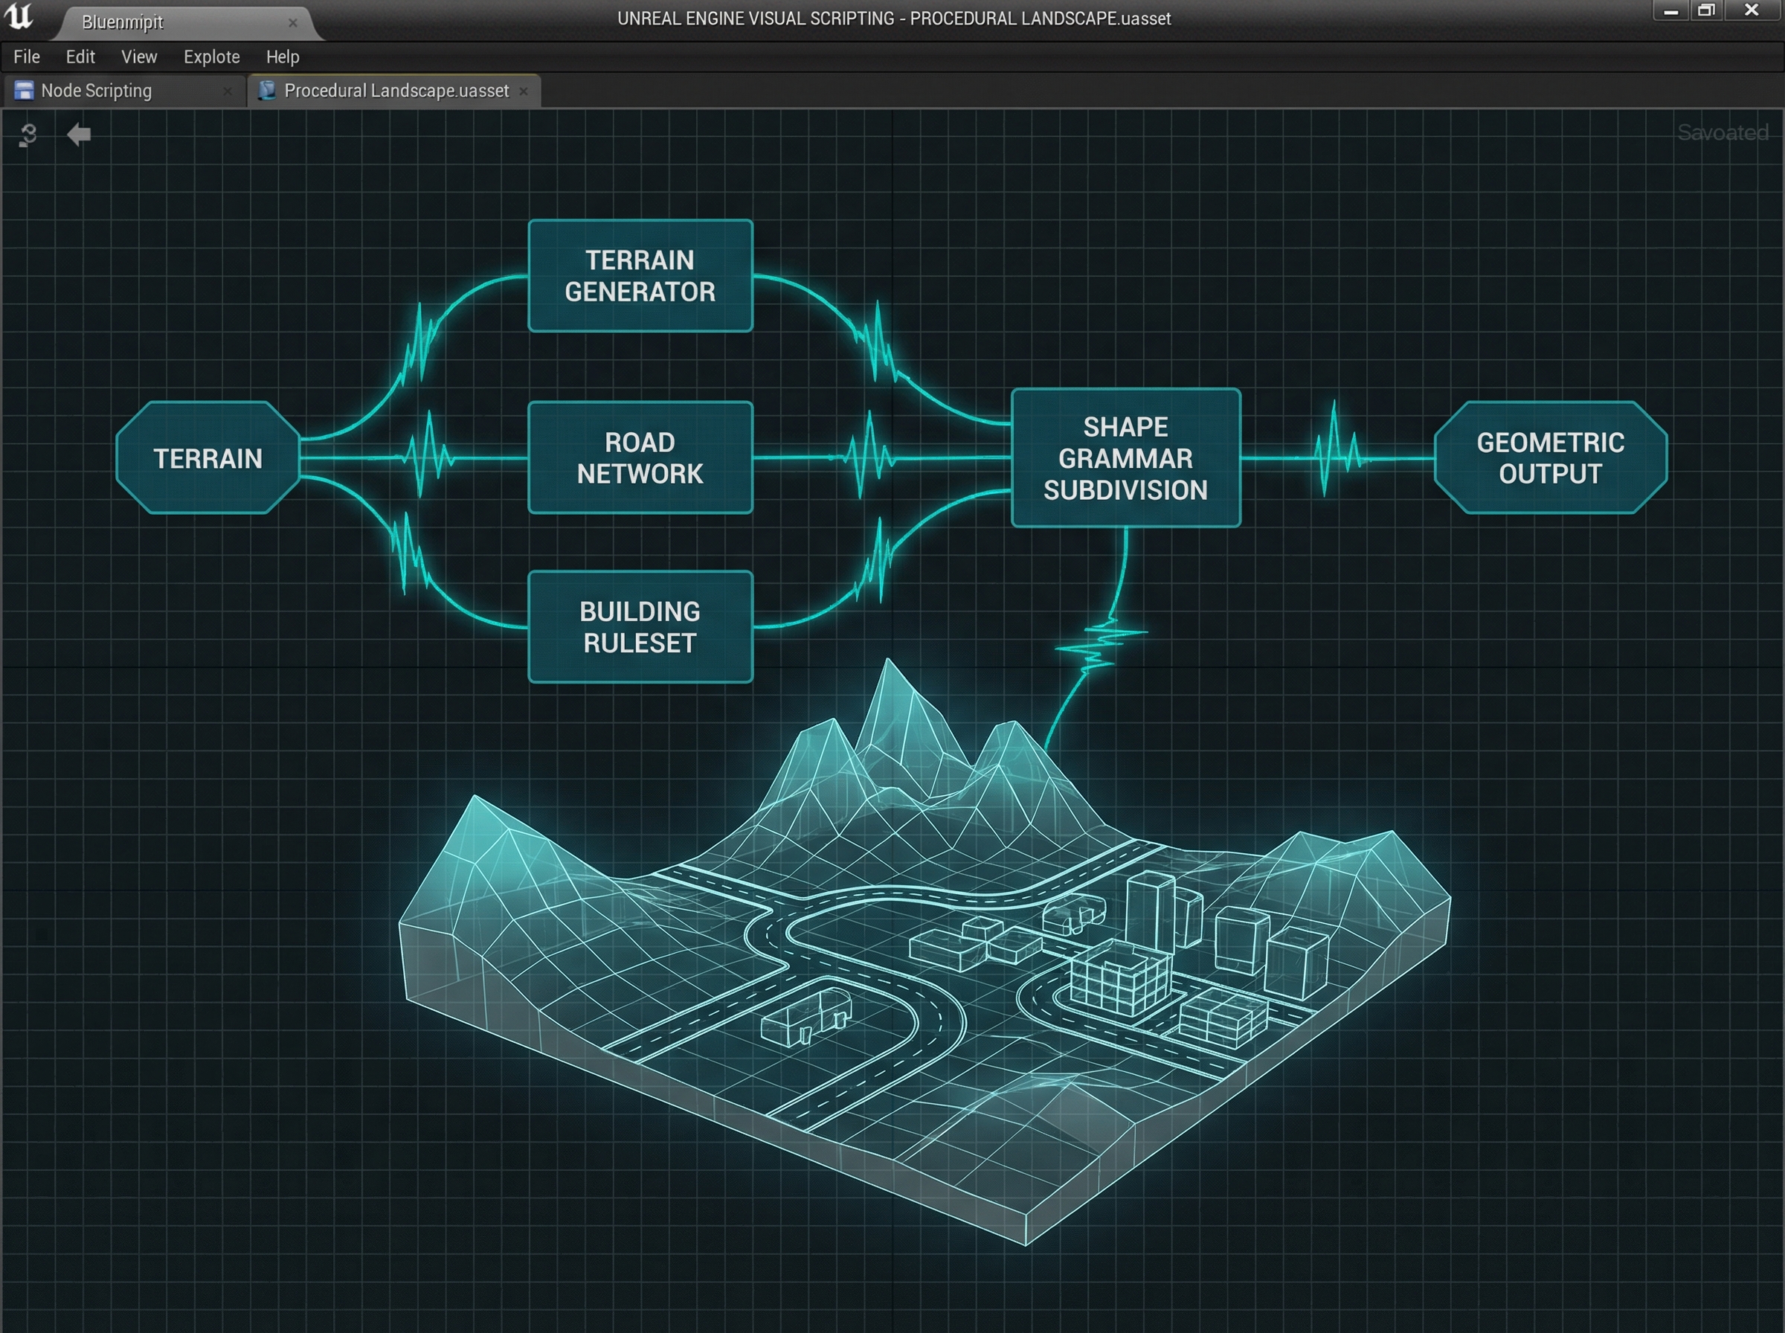The height and width of the screenshot is (1333, 1785).
Task: Open the Help menu
Action: (283, 57)
